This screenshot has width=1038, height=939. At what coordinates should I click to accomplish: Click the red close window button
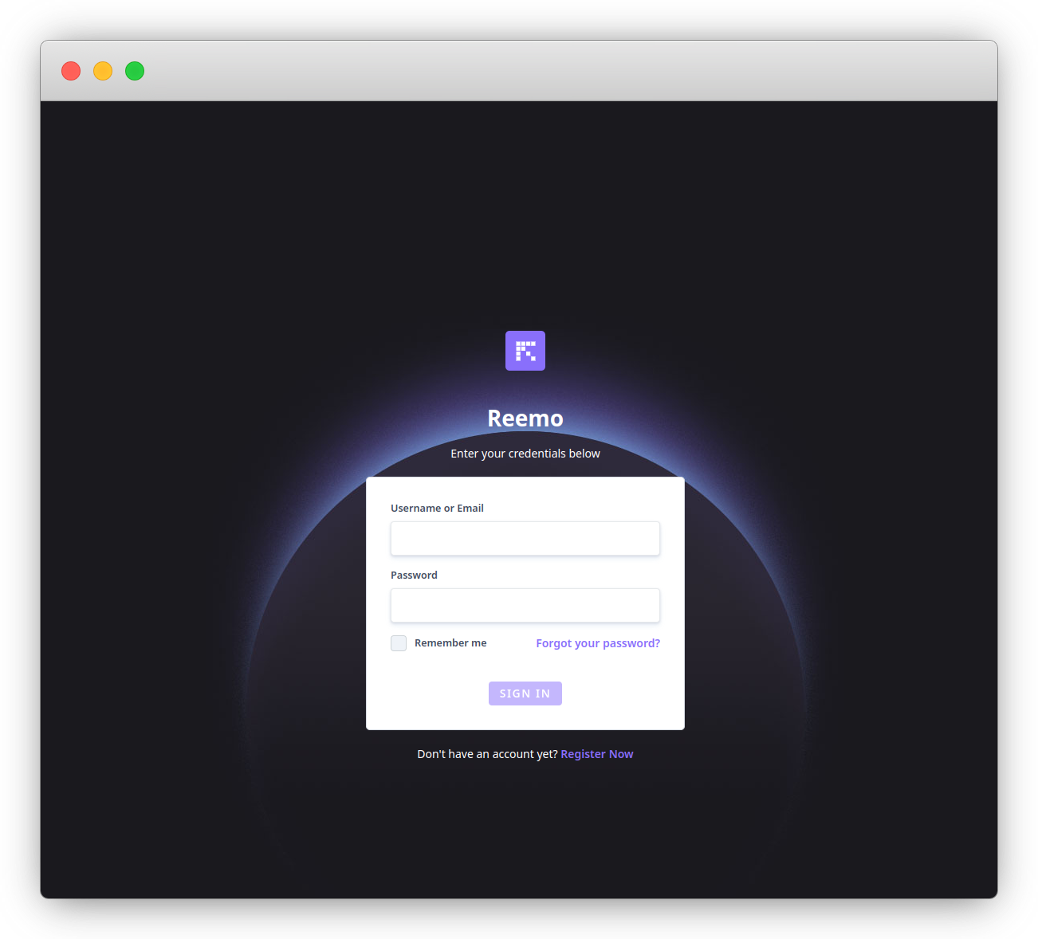pyautogui.click(x=71, y=71)
